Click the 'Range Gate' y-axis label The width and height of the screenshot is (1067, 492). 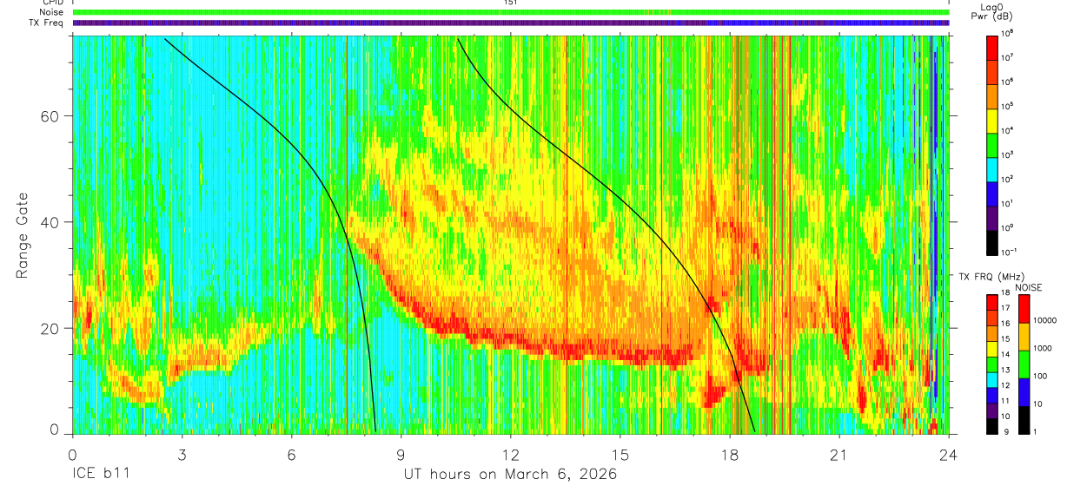pyautogui.click(x=23, y=236)
